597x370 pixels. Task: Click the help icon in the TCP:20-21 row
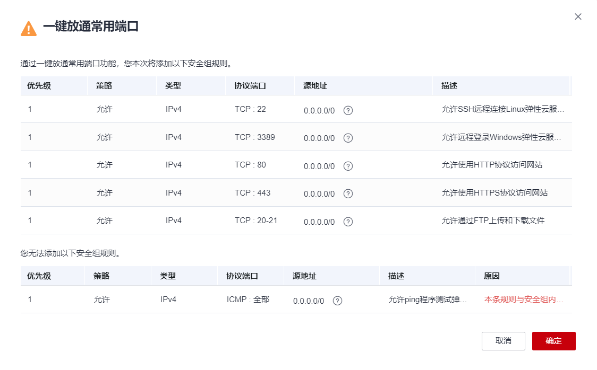pos(348,221)
